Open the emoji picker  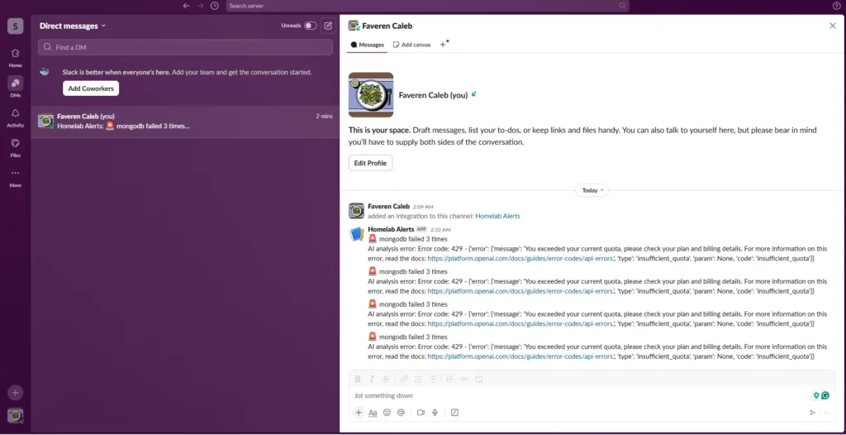pos(387,413)
